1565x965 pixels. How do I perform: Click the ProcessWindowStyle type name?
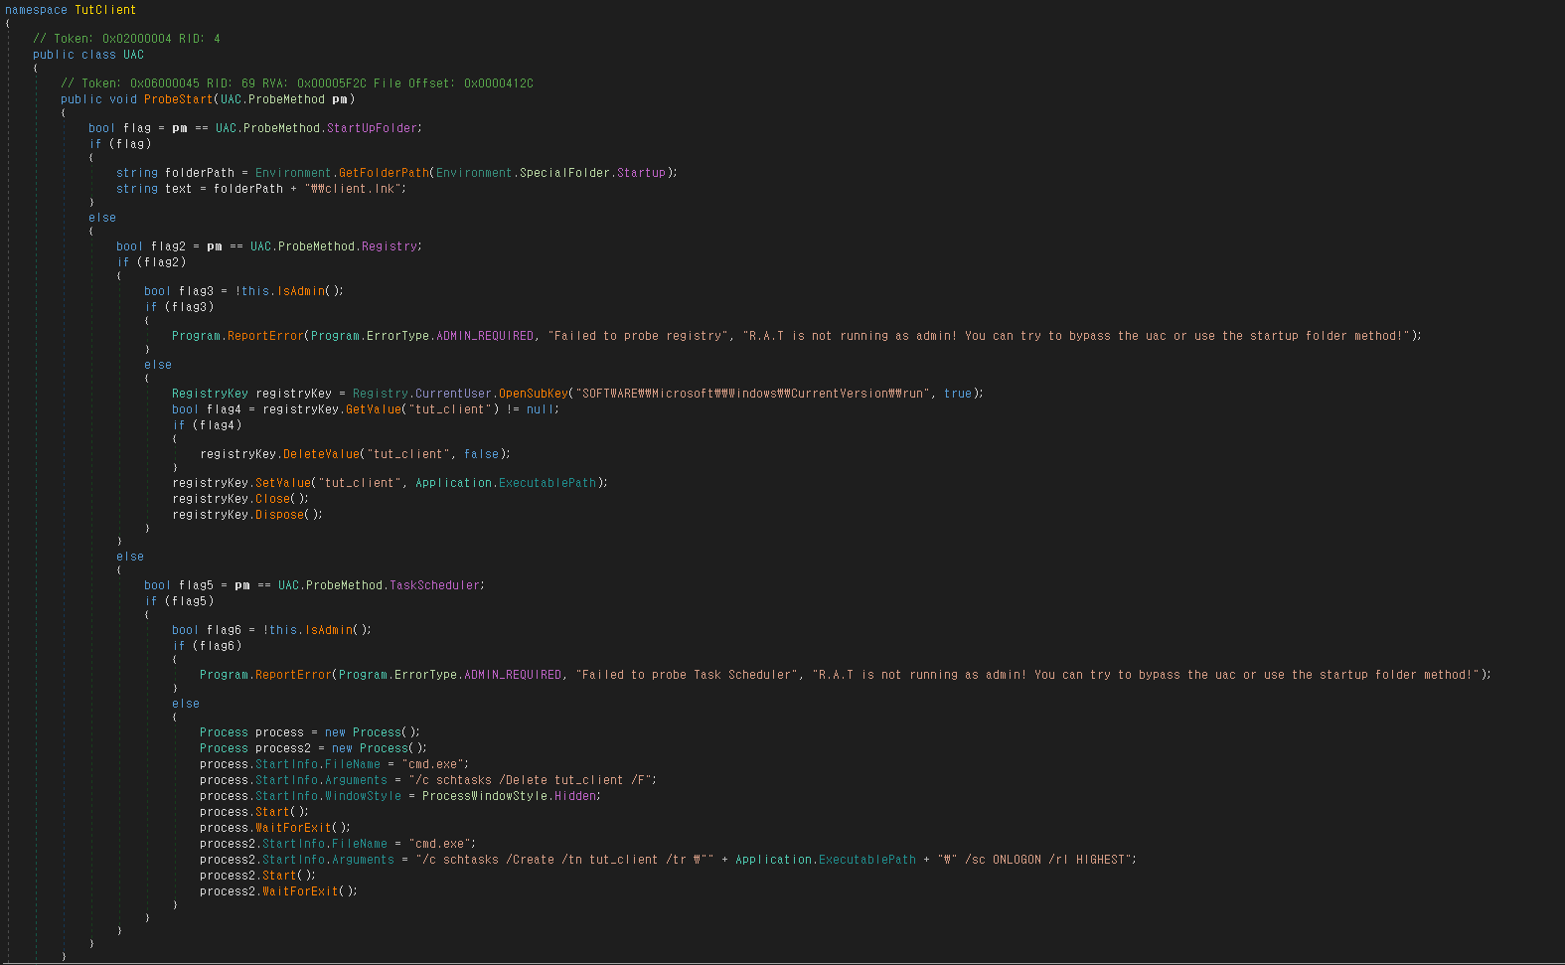click(x=485, y=796)
